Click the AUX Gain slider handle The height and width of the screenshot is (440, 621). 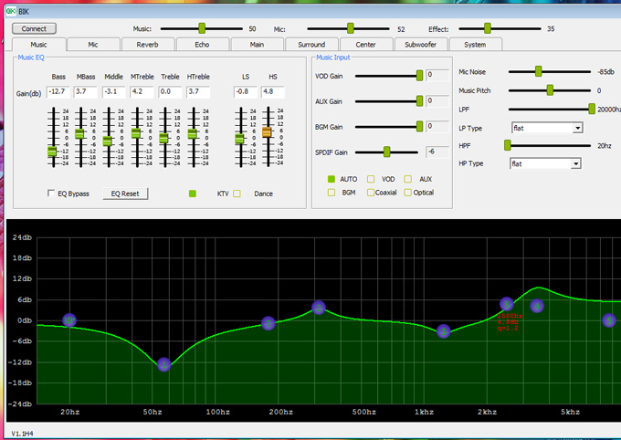419,101
